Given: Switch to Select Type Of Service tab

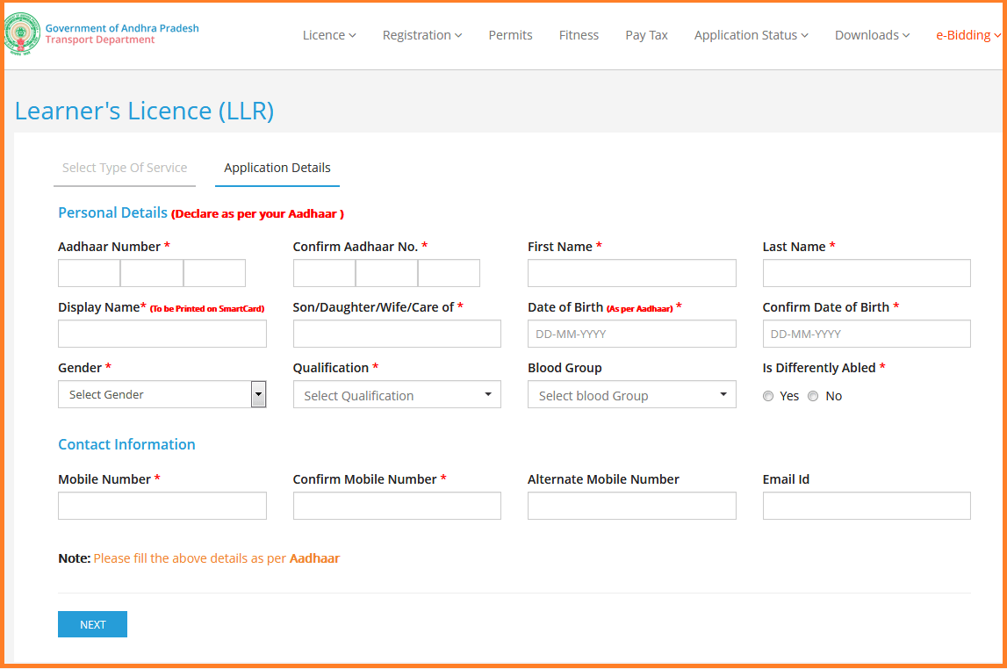Looking at the screenshot, I should [125, 169].
